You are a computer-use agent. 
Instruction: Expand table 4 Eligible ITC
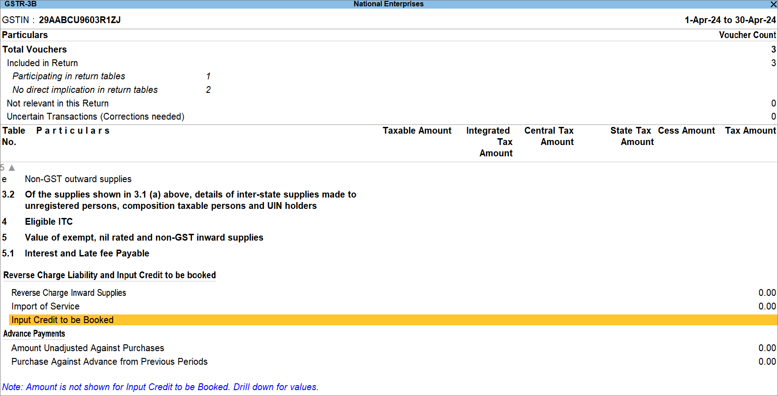click(x=48, y=222)
